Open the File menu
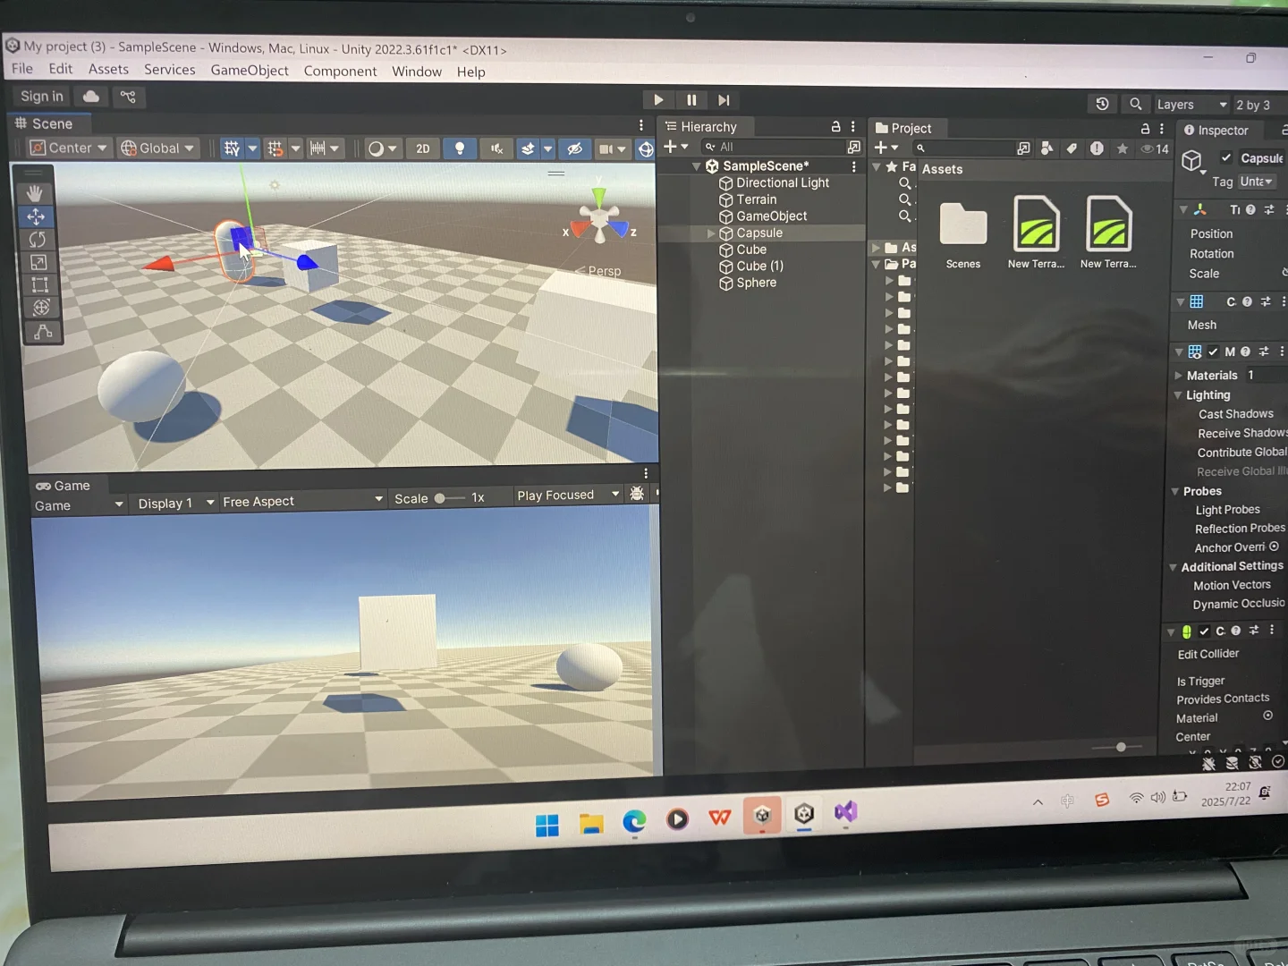 click(x=22, y=69)
